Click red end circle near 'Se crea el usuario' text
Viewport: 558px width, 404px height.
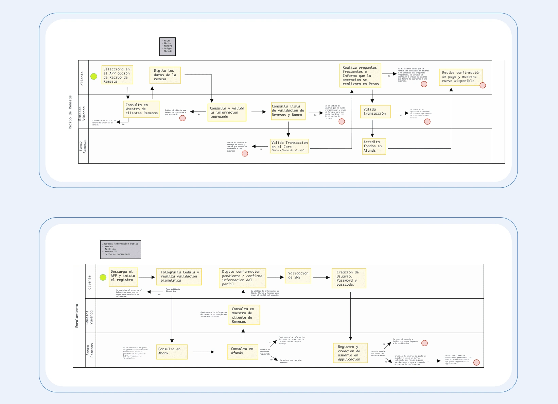coord(424,343)
